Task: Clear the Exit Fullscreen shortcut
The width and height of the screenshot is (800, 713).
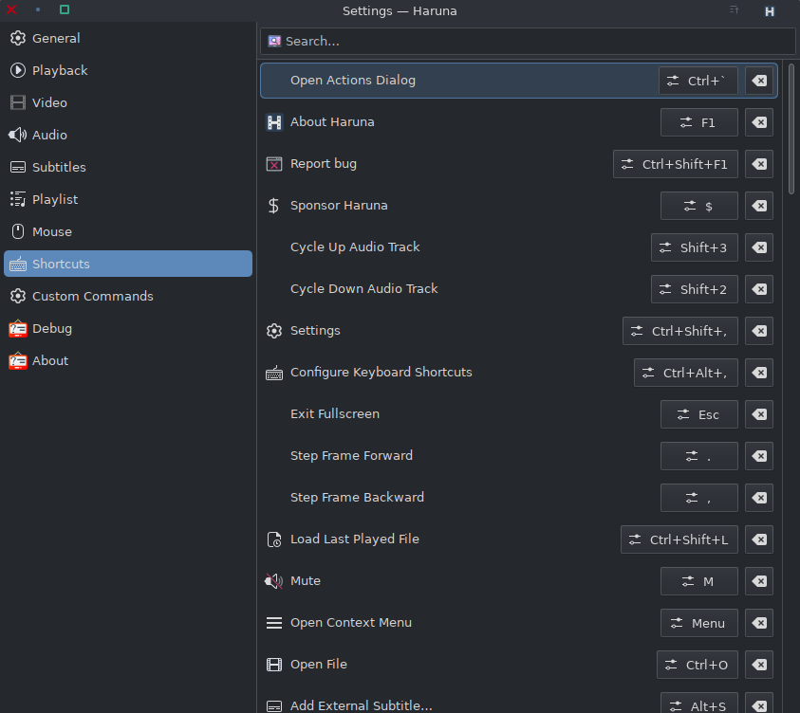Action: coord(759,414)
